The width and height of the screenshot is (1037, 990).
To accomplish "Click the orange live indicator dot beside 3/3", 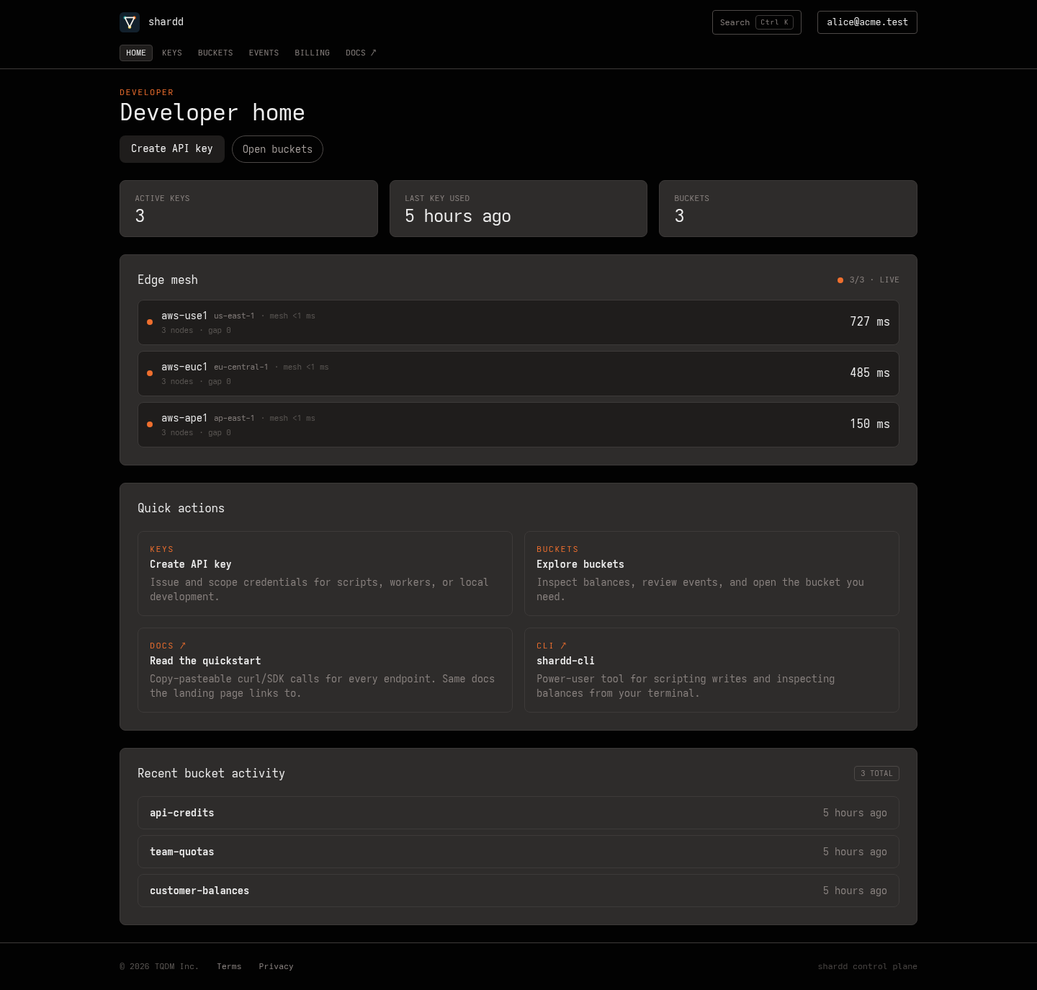I will click(x=840, y=280).
